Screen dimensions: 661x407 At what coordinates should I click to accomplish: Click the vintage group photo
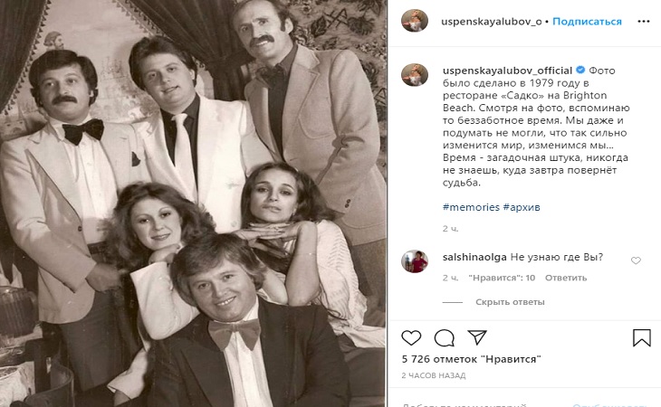194,203
